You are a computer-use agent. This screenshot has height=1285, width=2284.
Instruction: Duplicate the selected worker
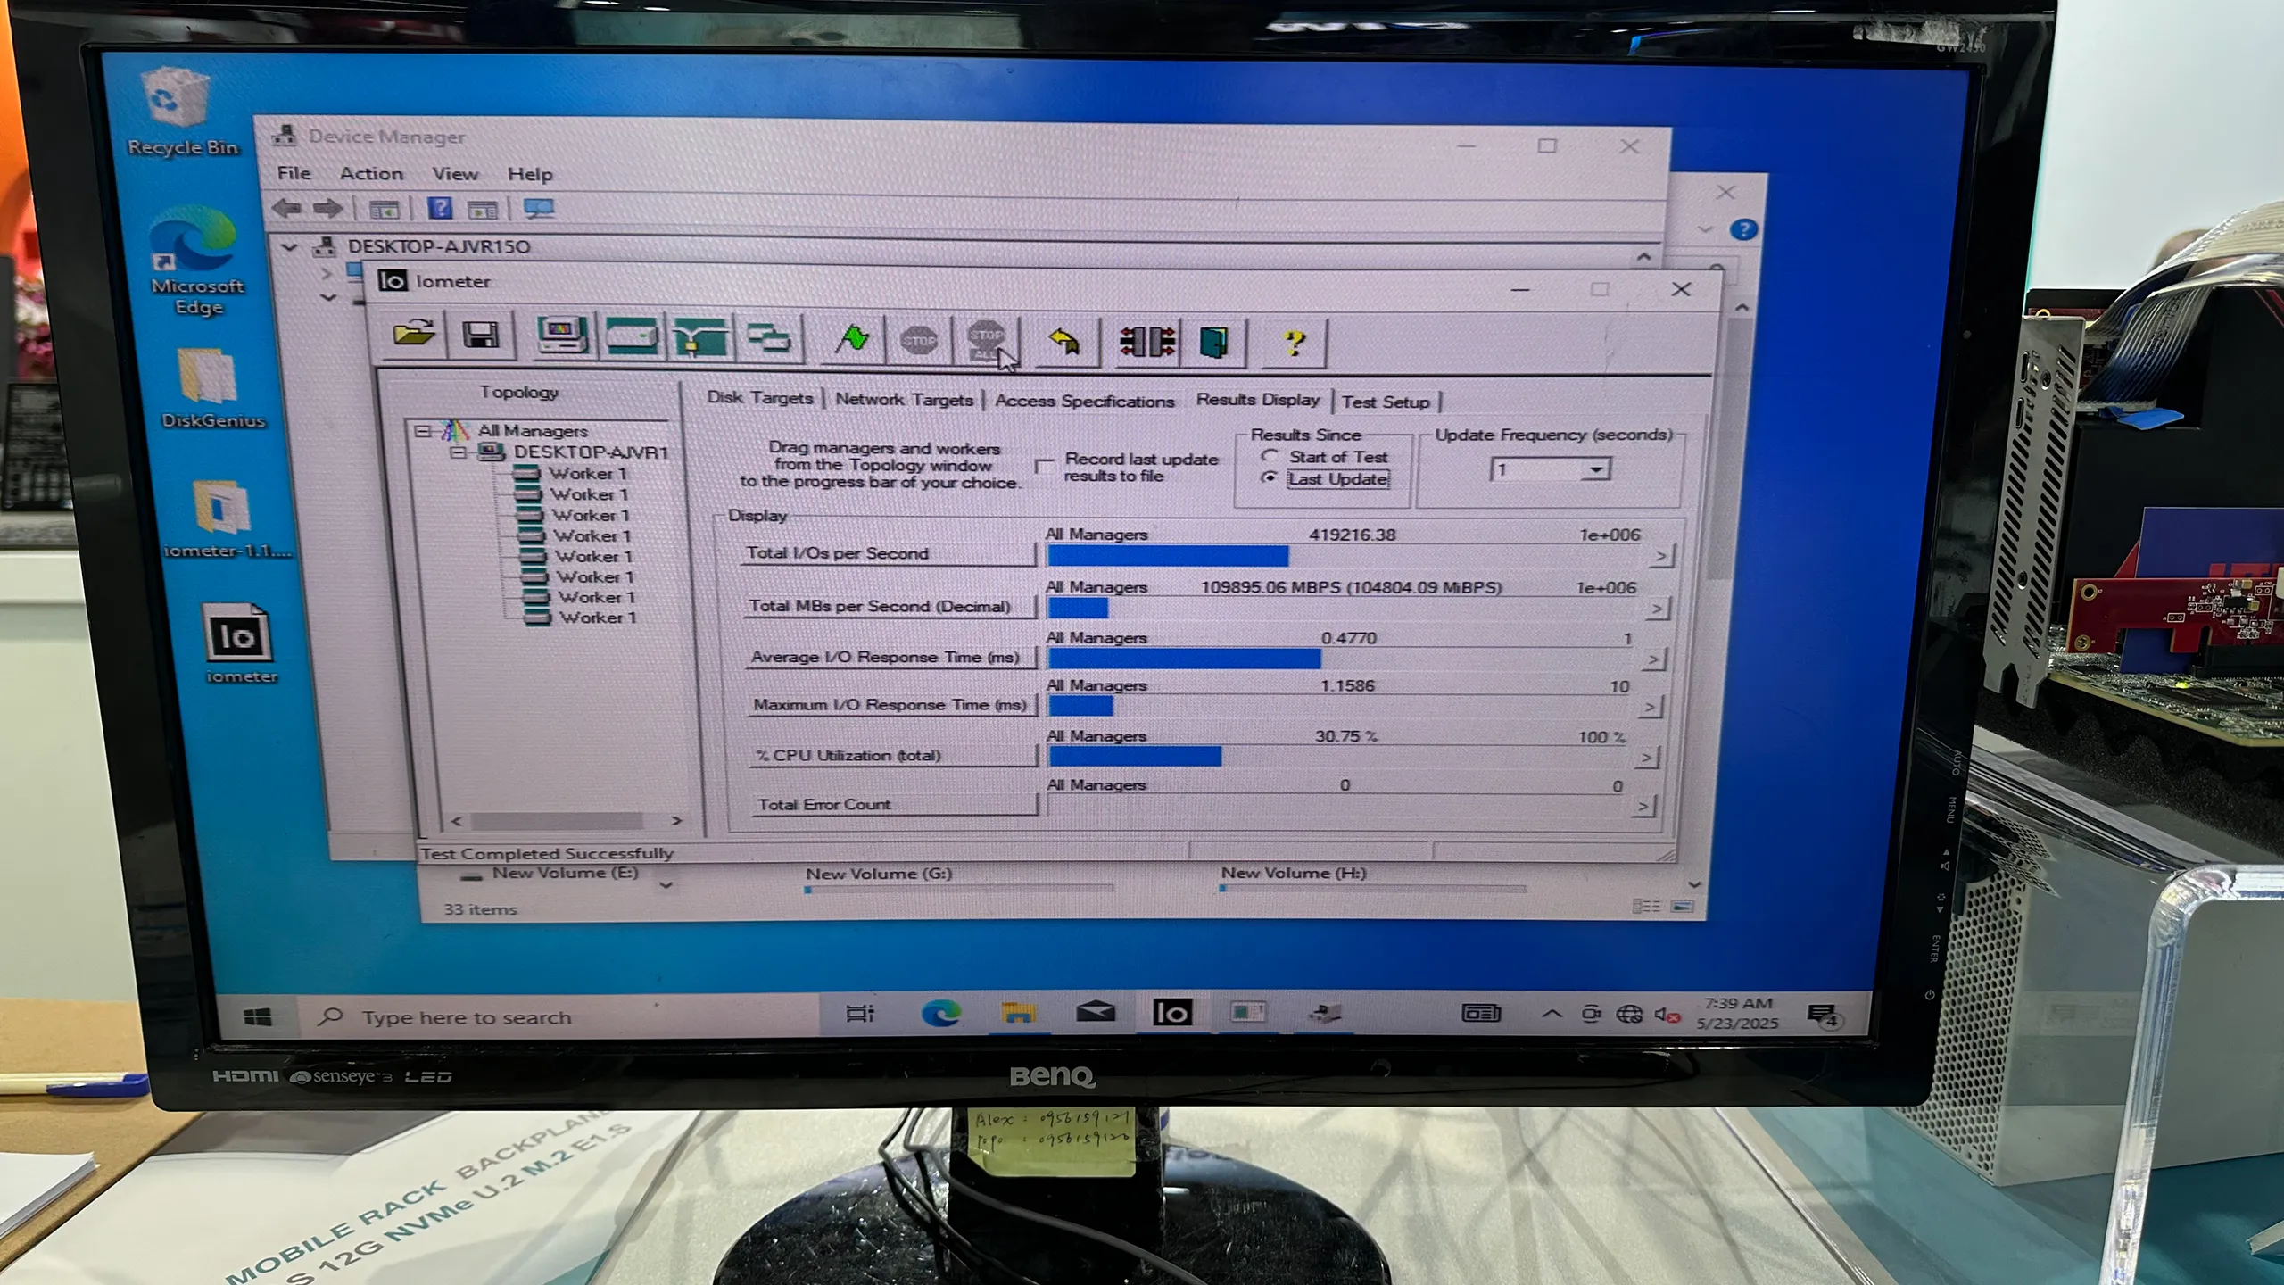click(768, 339)
